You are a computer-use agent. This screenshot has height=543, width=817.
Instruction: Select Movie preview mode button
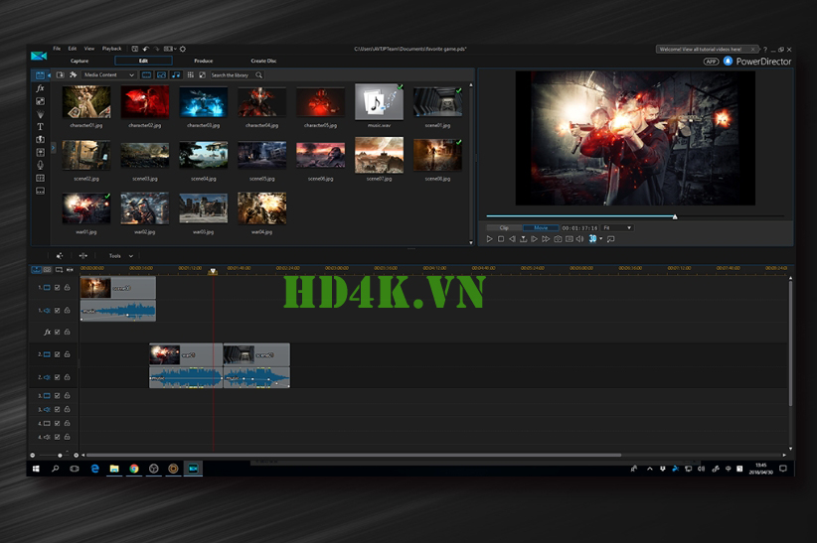(541, 228)
